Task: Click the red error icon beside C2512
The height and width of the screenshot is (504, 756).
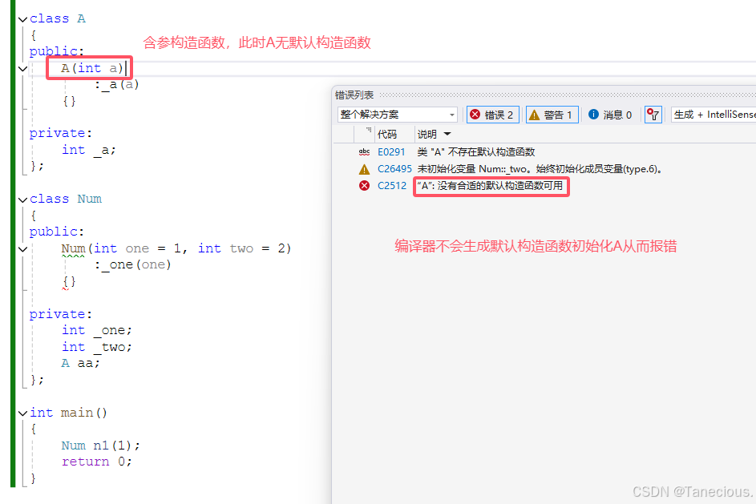Action: (x=365, y=186)
